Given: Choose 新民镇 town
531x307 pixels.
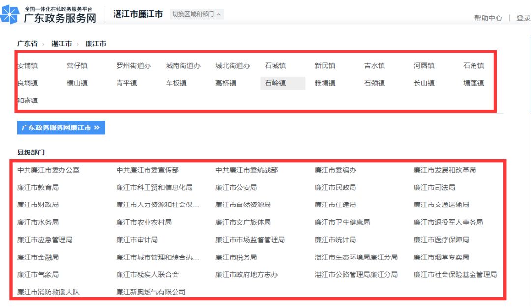Looking at the screenshot, I should [x=325, y=66].
